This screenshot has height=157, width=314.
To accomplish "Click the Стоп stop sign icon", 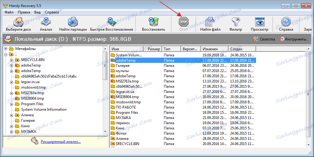I will click(184, 22).
